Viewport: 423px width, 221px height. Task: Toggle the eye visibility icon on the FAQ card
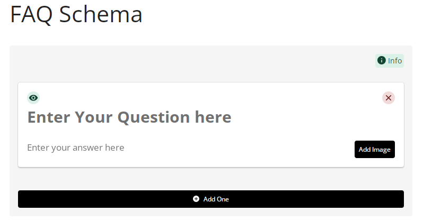pos(33,98)
